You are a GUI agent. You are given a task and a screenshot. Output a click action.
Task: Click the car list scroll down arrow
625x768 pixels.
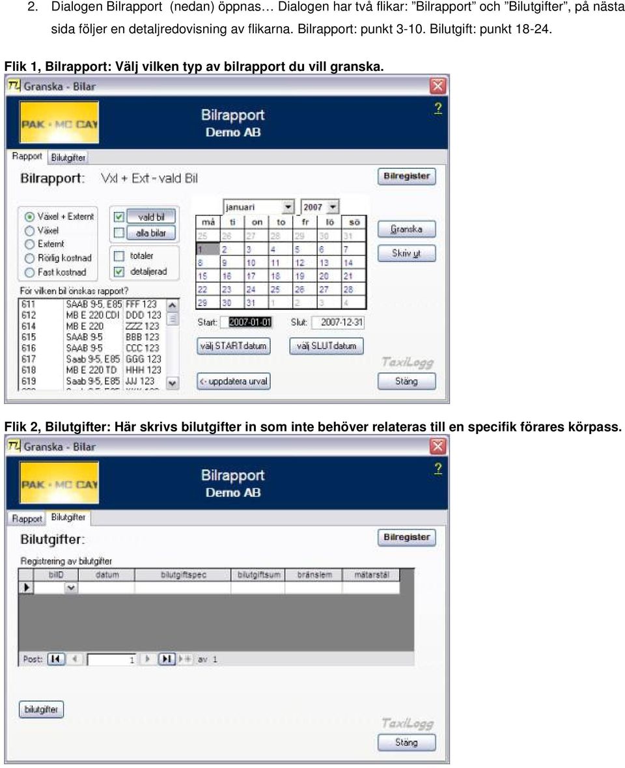tap(173, 383)
